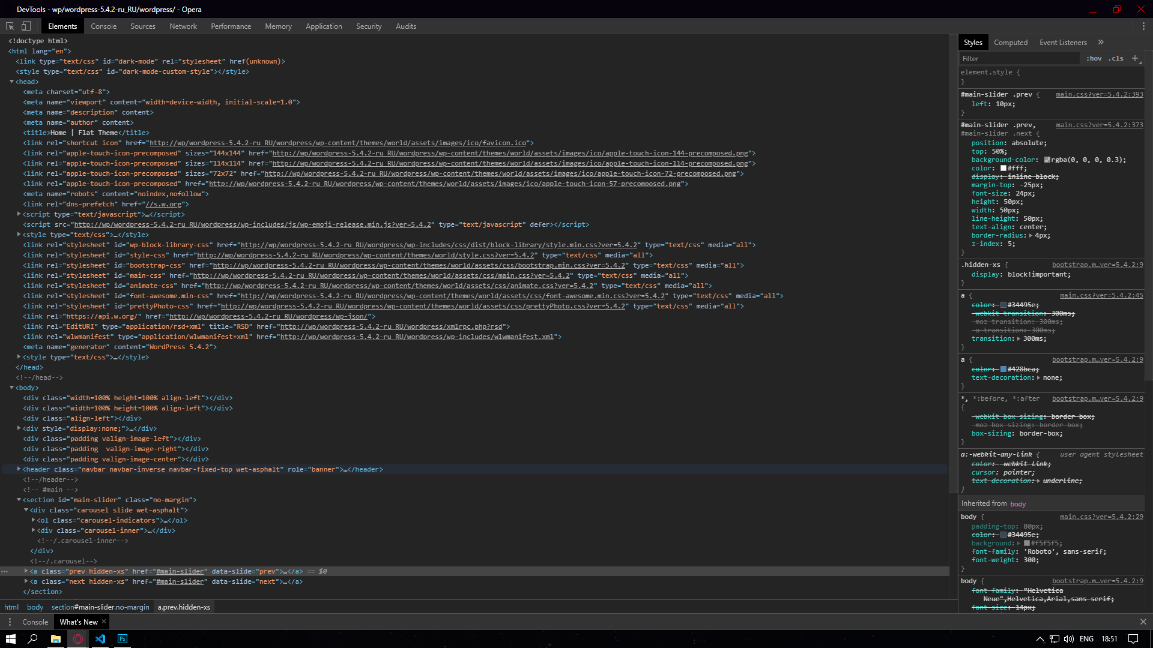Open the Network tab

183,26
